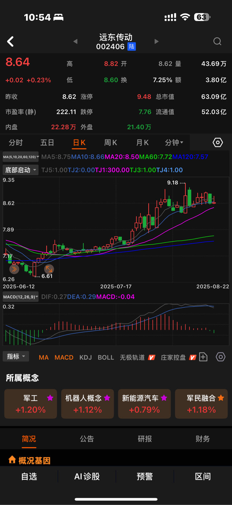
Task: Tap the battery status icon
Action: click(202, 17)
